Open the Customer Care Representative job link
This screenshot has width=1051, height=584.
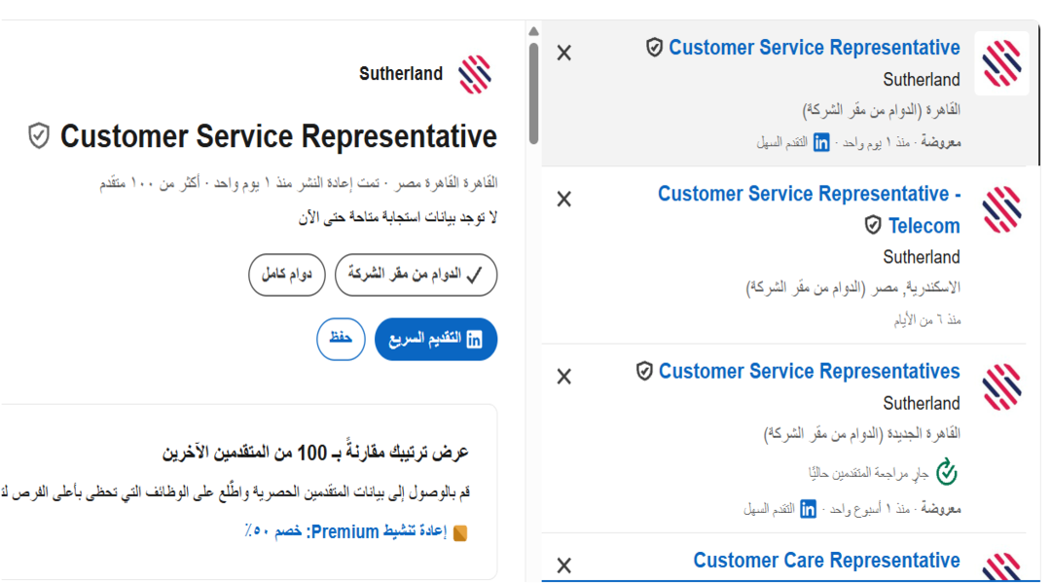point(826,561)
